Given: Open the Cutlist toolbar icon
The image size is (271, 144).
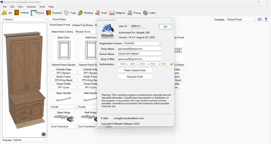Looking at the screenshot, I should click(145, 13).
